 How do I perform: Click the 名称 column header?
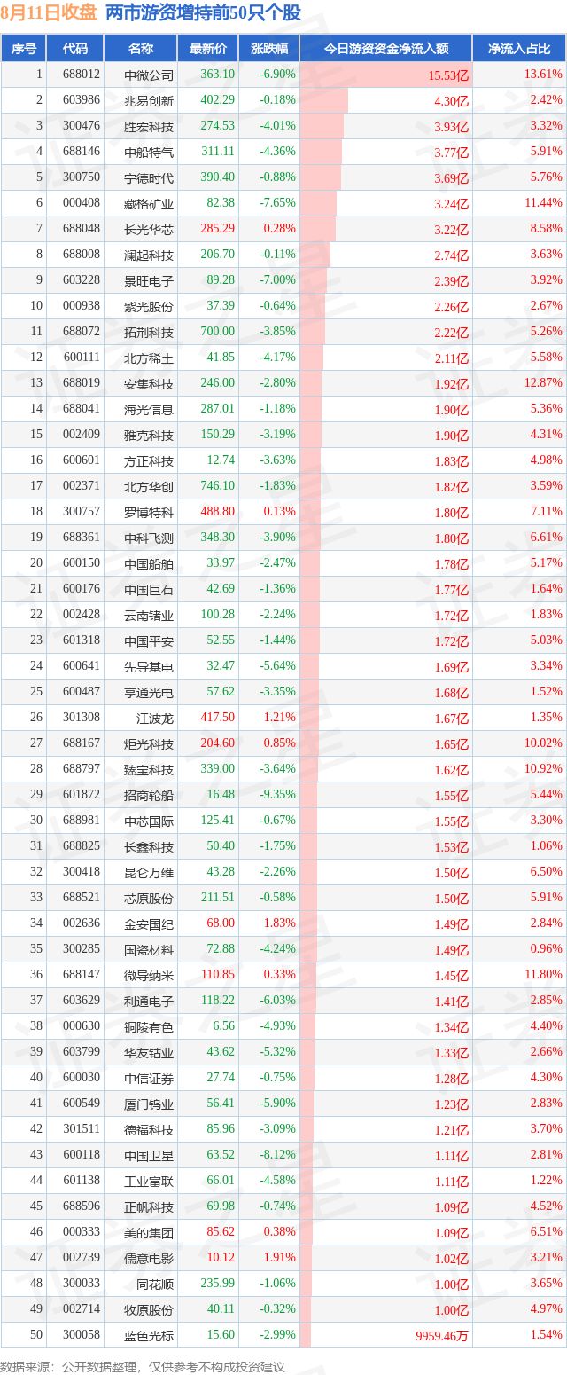141,49
